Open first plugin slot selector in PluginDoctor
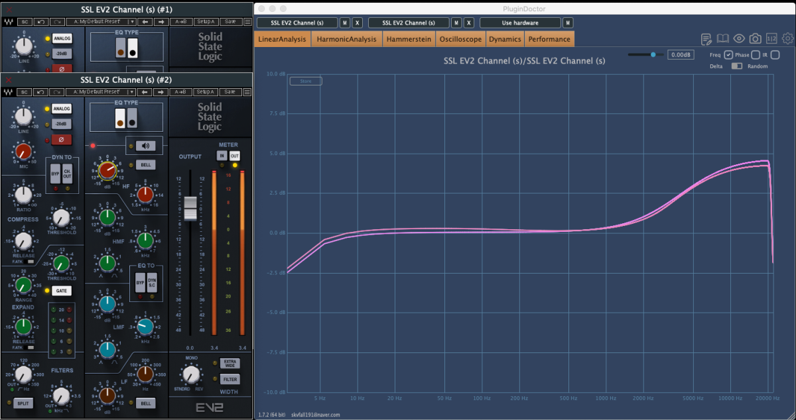The height and width of the screenshot is (420, 796). pos(297,23)
